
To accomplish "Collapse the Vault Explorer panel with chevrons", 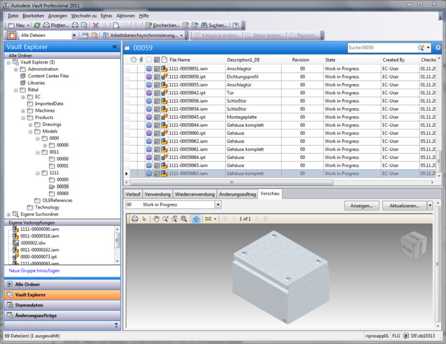I will click(114, 47).
